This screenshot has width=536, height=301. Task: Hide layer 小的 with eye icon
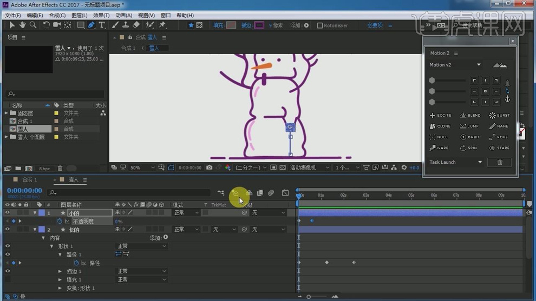pyautogui.click(x=8, y=213)
